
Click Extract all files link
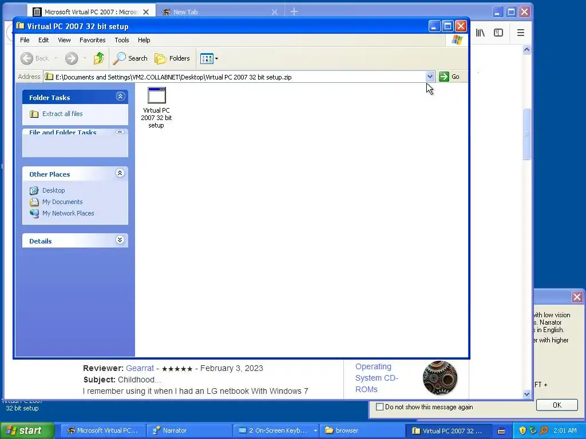click(x=62, y=114)
